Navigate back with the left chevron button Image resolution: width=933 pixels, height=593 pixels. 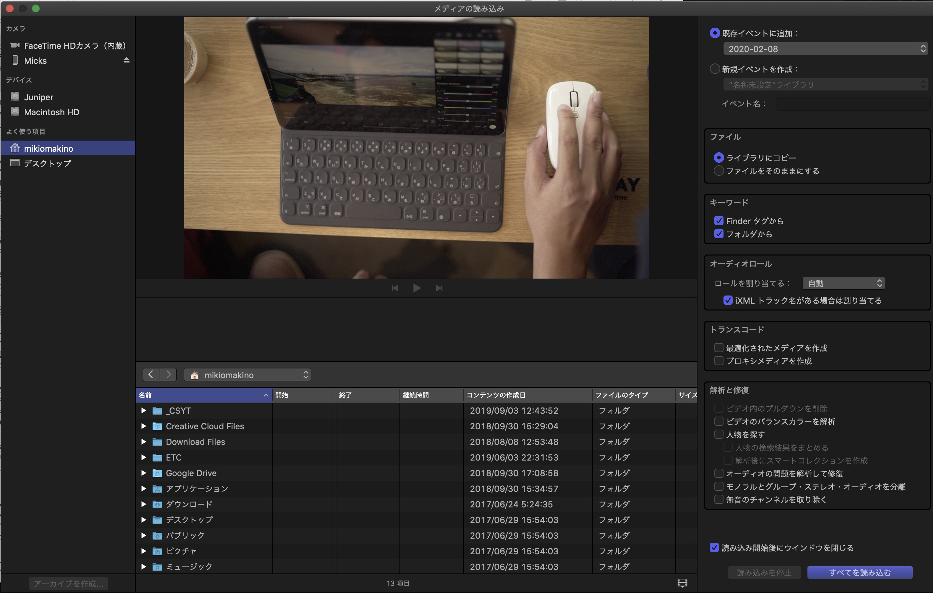151,374
